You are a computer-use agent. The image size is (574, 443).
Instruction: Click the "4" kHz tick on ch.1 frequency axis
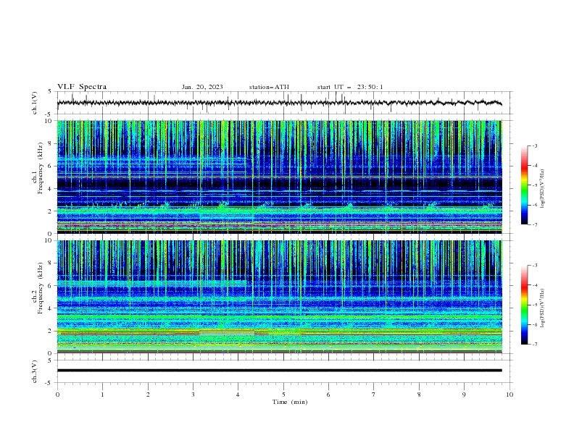[50, 189]
